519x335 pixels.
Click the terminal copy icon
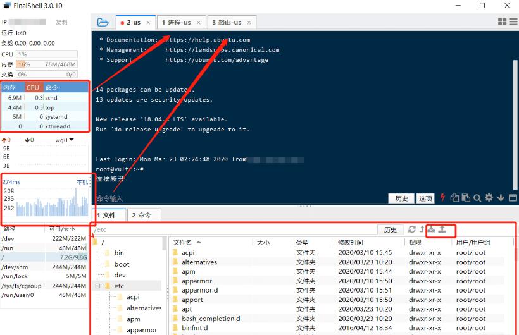454,198
